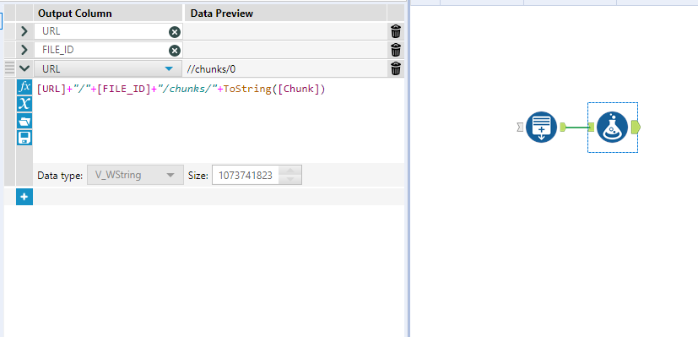The width and height of the screenshot is (698, 337).
Task: Delete the first URL expression row
Action: click(396, 31)
